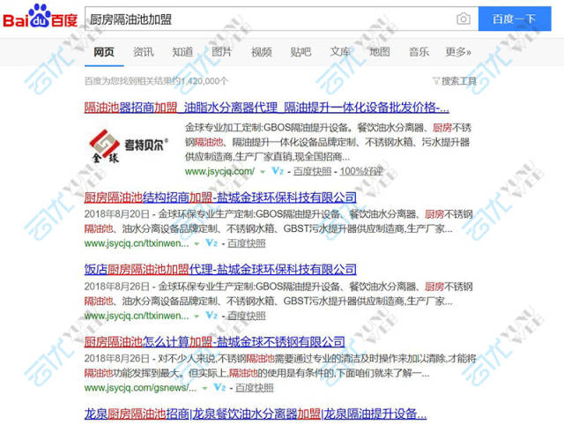Click V2 badge beside www.jsycjq.com/gsnews

[x=219, y=388]
